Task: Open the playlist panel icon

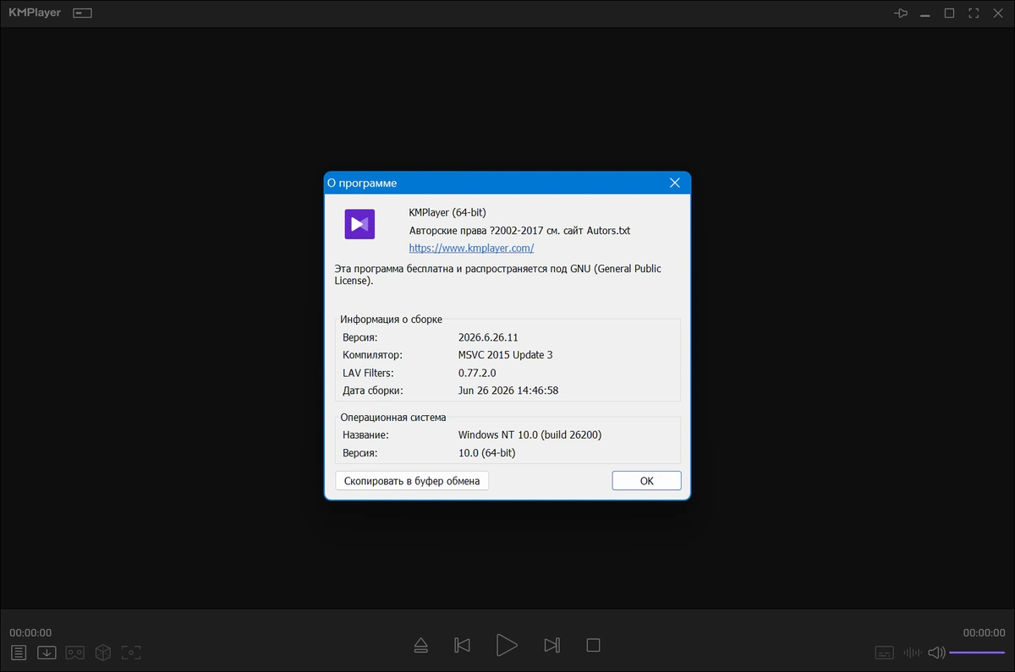Action: click(x=19, y=653)
